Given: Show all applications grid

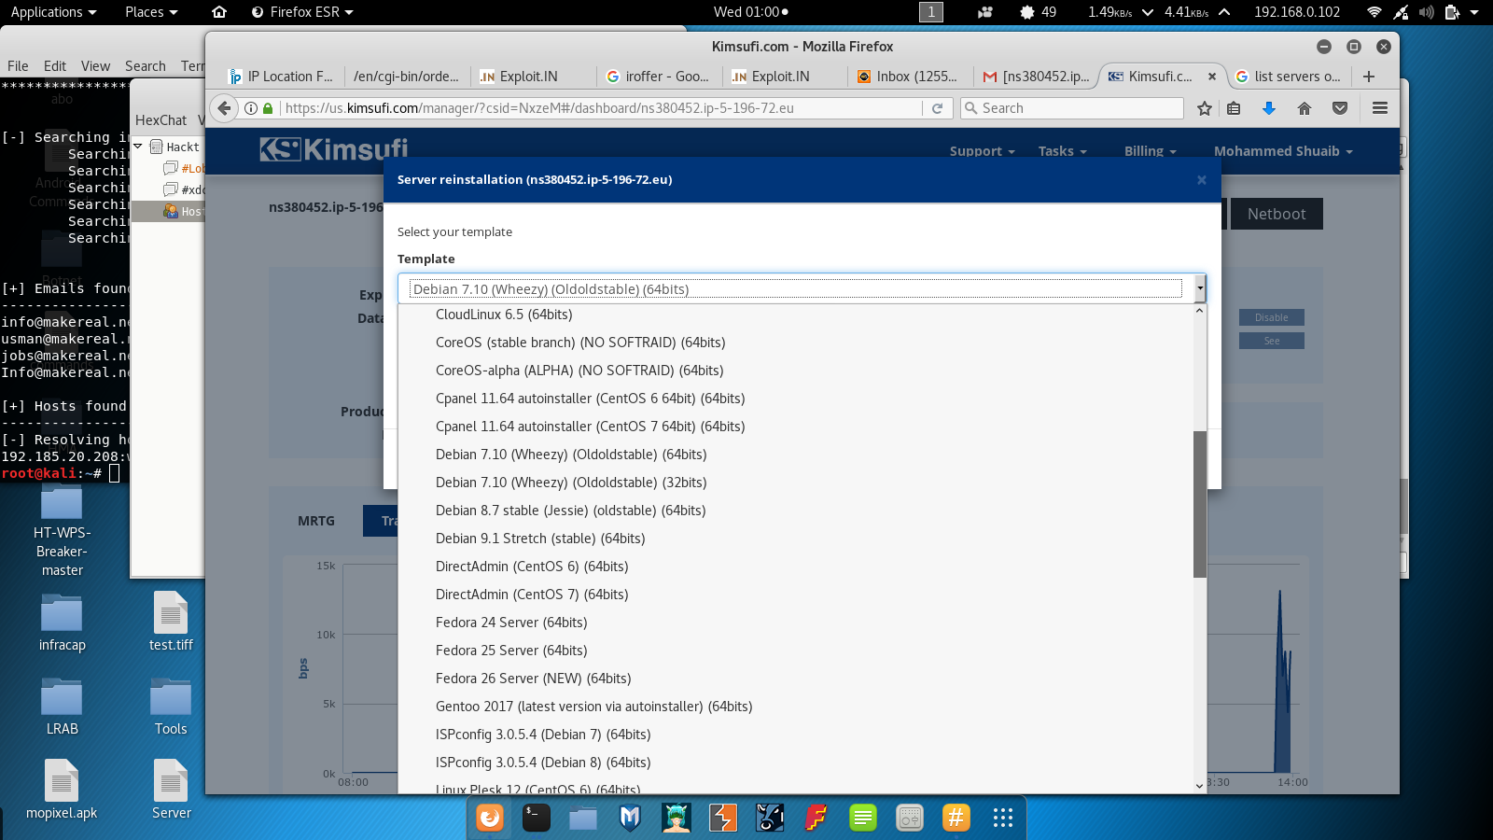Looking at the screenshot, I should [x=1003, y=818].
